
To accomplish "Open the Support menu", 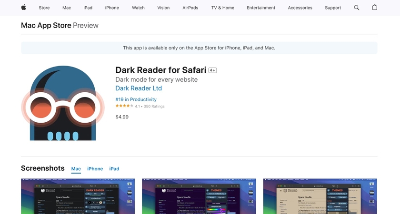I will tap(333, 8).
